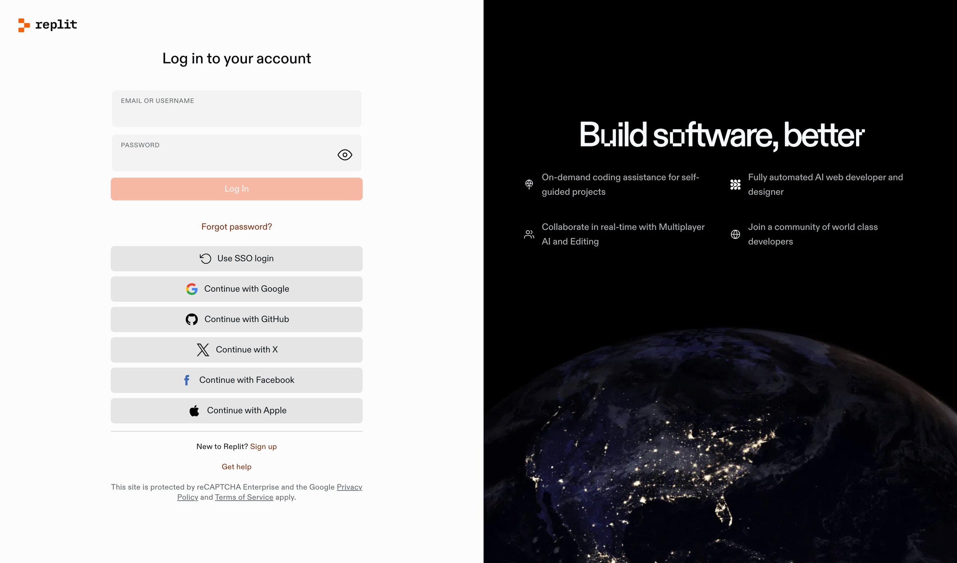
Task: Click 'Collaborate in real-time with Multiplayer' text
Action: [623, 234]
